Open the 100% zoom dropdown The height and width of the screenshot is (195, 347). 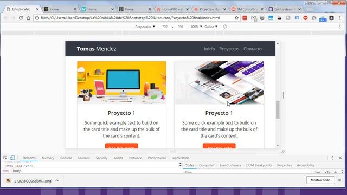coord(196,27)
